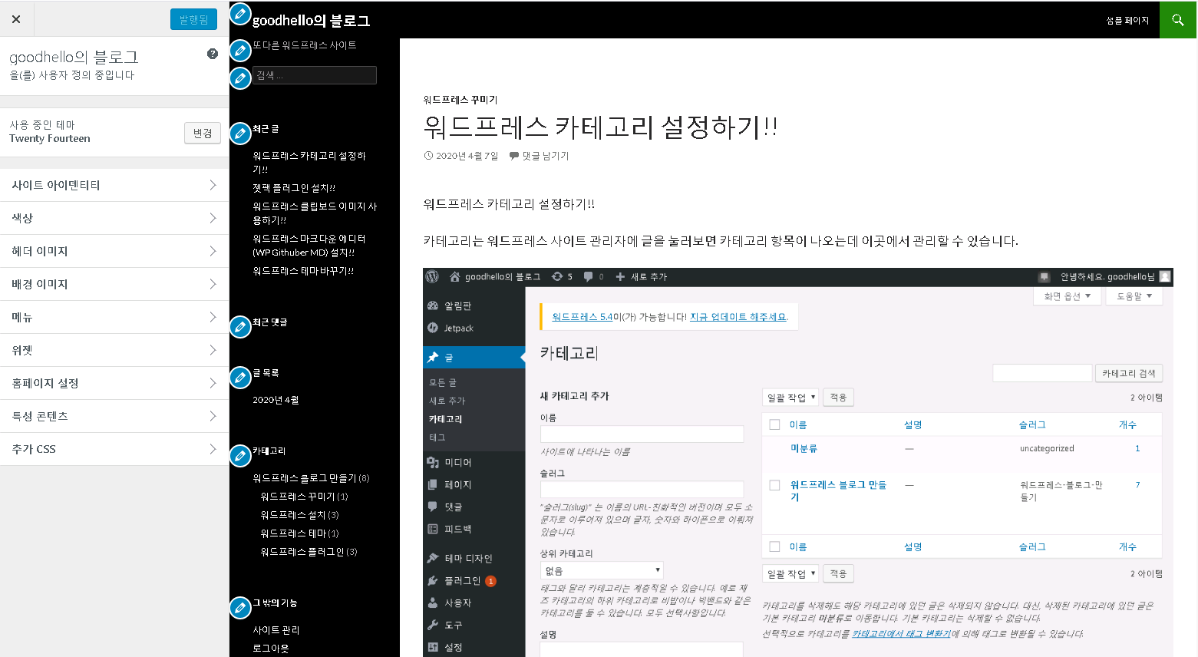Edit the 글 목록 widget pencil icon
Screen dimensions: 1198x657
point(240,377)
